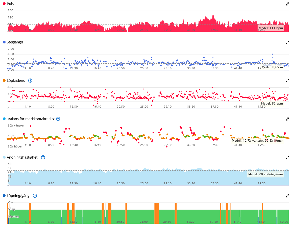The height and width of the screenshot is (227, 292).
Task: Click the '20:50' time label in Balans chart
Action: point(121,145)
